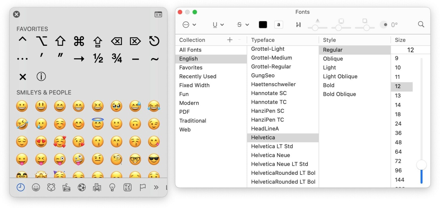The image size is (440, 208).
Task: Open the Objects lightbulb emoji category
Action: click(x=113, y=187)
